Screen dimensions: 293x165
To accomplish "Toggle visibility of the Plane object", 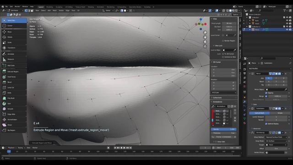I will 287,29.
